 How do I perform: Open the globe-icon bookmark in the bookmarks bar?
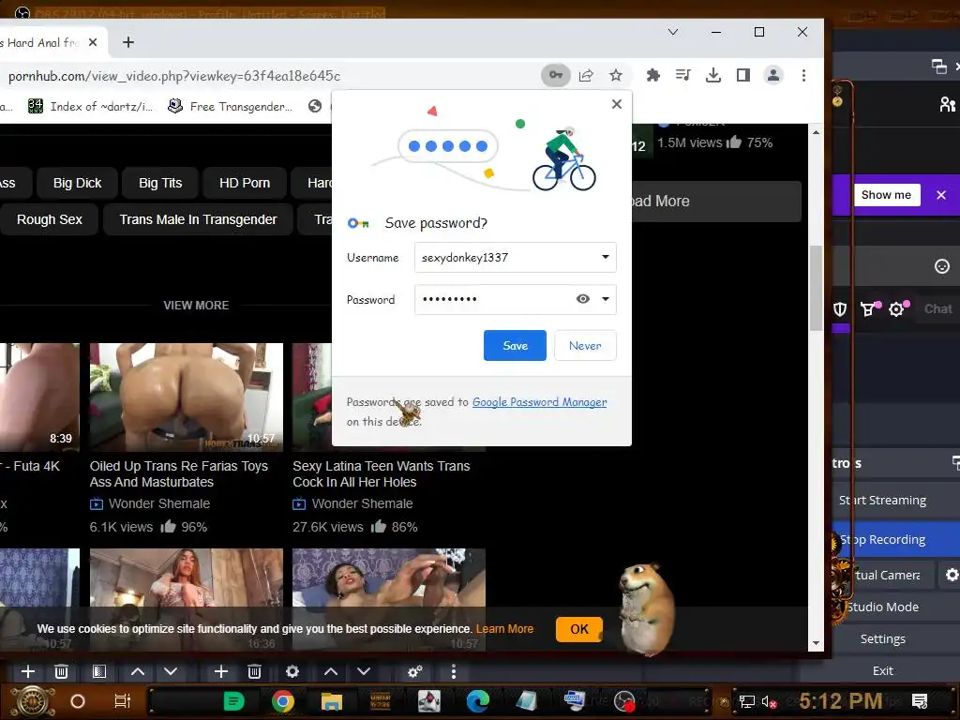(x=315, y=107)
